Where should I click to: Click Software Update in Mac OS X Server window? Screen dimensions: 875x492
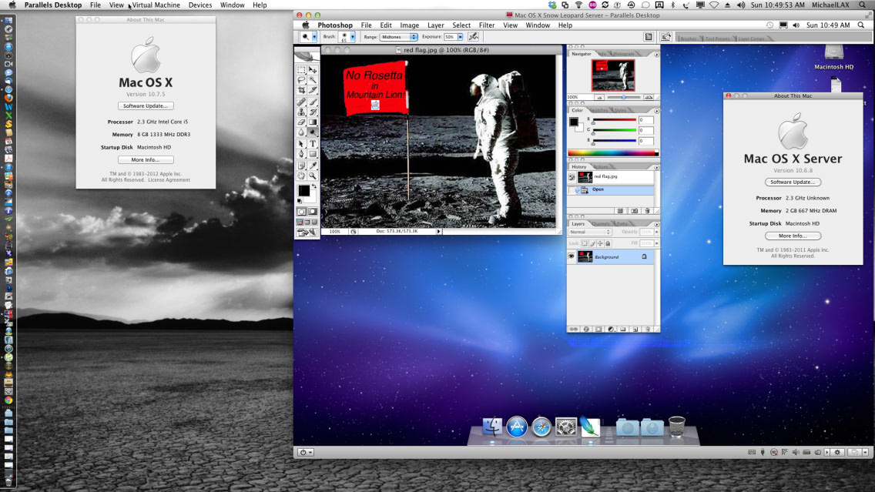point(793,182)
